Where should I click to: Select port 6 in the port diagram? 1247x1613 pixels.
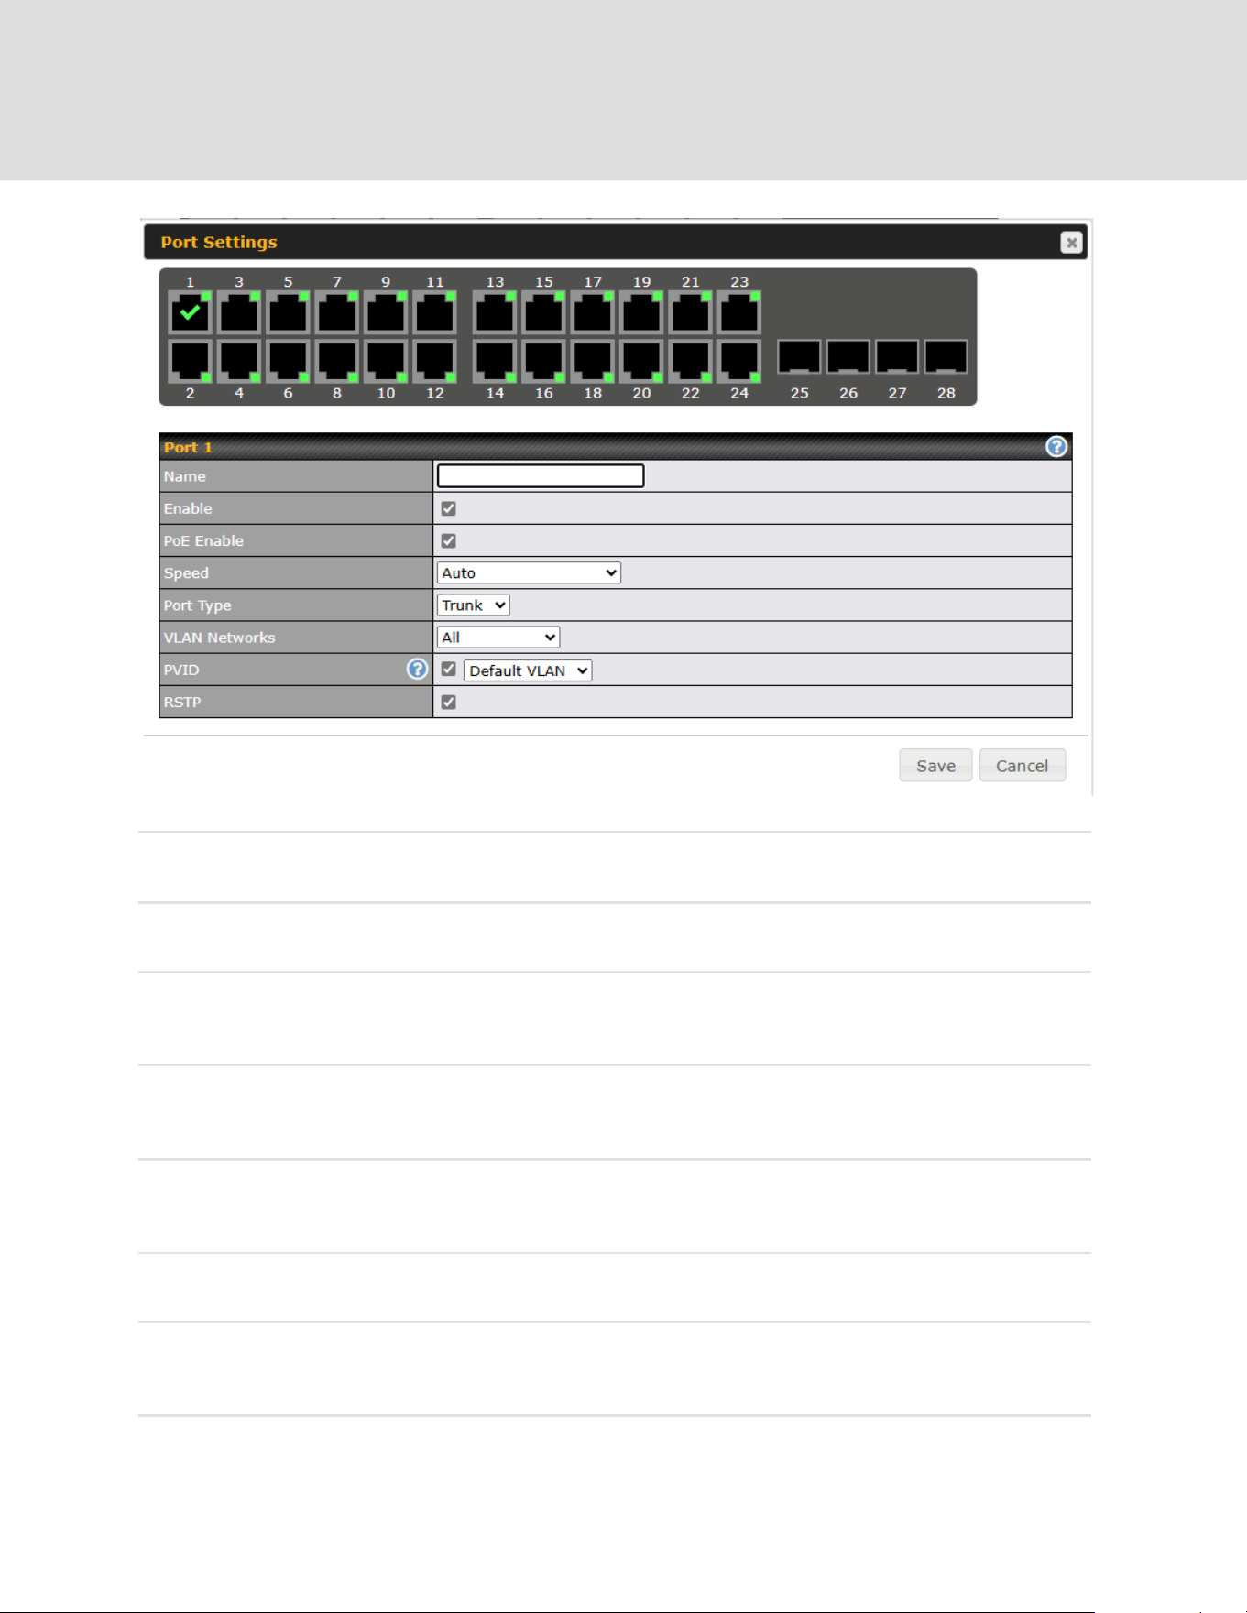click(288, 361)
